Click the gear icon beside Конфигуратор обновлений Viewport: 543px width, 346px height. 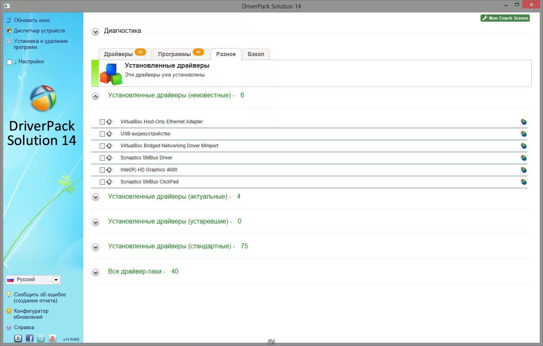pyautogui.click(x=9, y=311)
